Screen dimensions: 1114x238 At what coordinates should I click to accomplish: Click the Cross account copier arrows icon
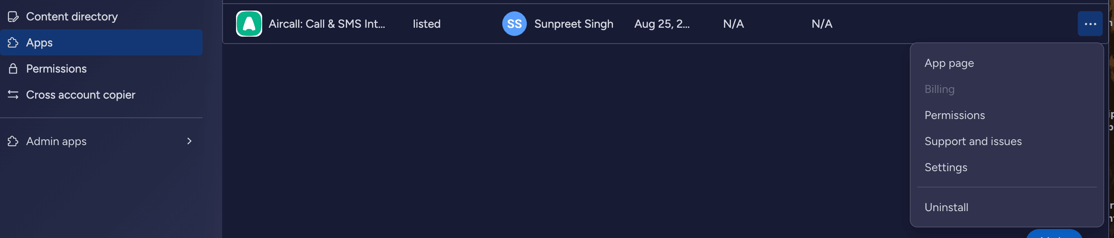point(13,95)
